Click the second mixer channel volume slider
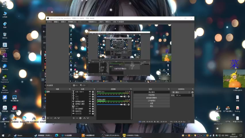The width and height of the screenshot is (245, 138). 110,105
